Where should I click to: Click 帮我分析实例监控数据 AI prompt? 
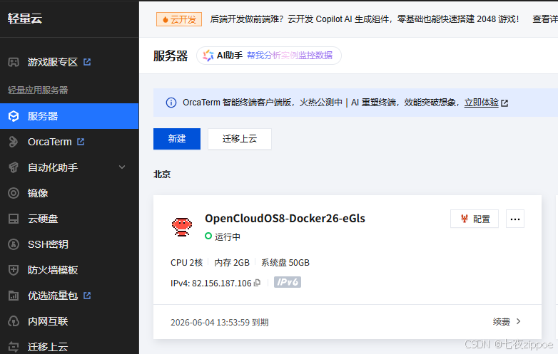coord(290,56)
